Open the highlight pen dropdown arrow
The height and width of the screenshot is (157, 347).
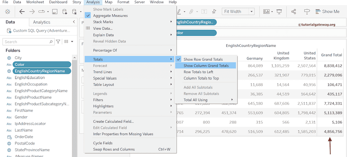(x=185, y=12)
